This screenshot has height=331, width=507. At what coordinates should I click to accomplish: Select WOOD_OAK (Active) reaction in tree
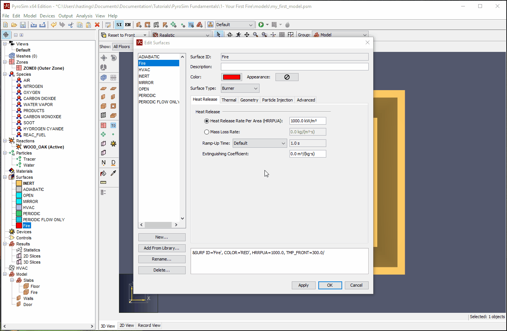(x=44, y=147)
